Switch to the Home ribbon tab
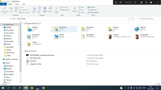161x90 pixels. (x=10, y=4)
